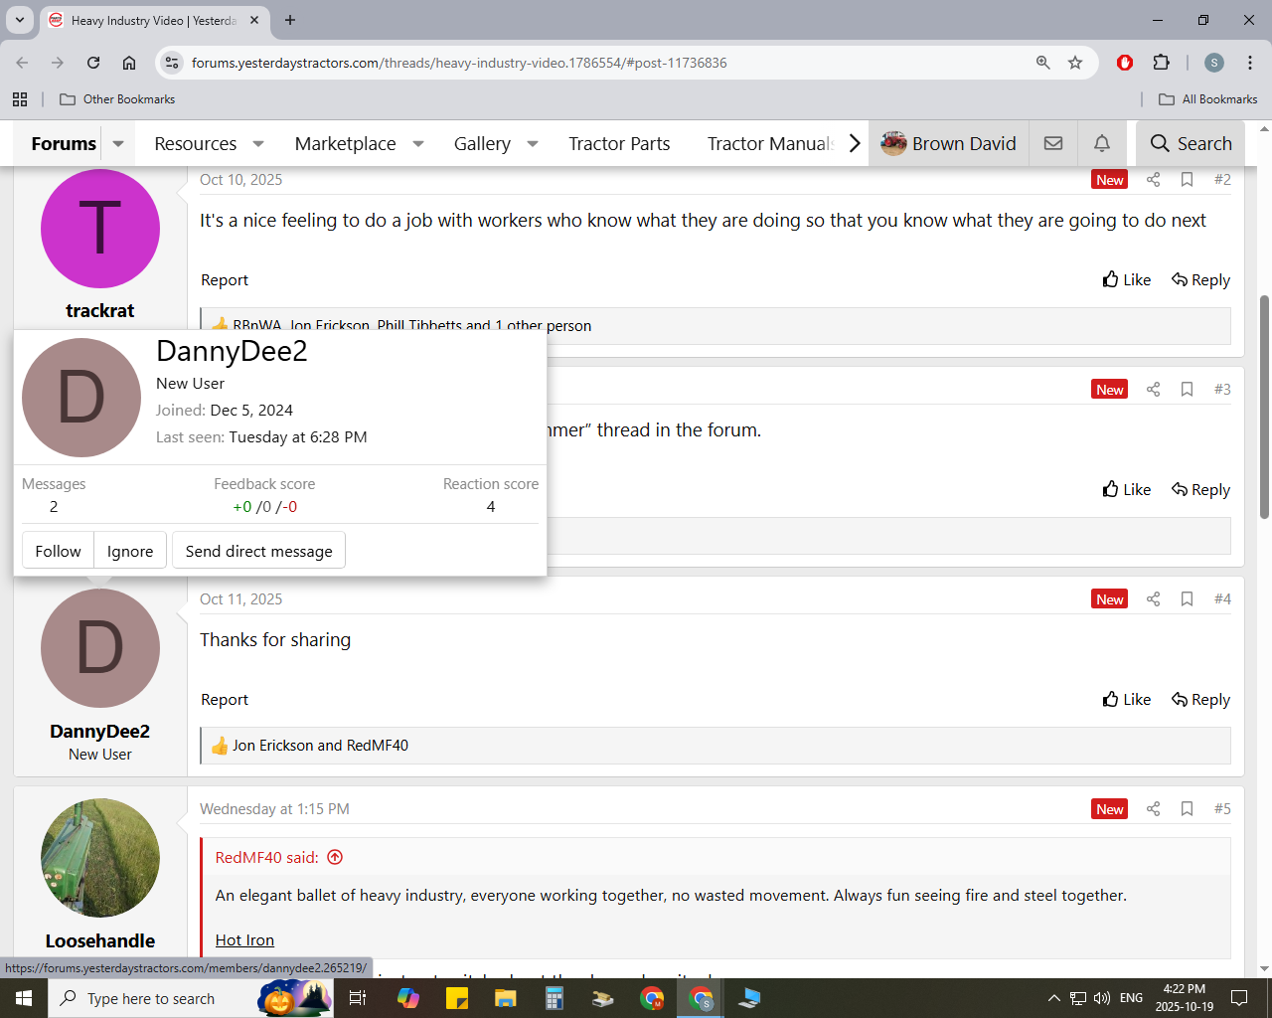Open DannyDee2 name in member card
Viewport: 1272px width, 1018px height.
[232, 351]
